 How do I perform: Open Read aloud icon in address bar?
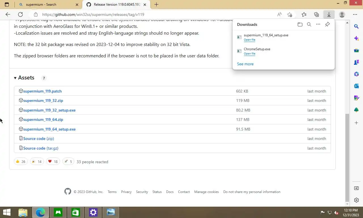click(x=279, y=14)
